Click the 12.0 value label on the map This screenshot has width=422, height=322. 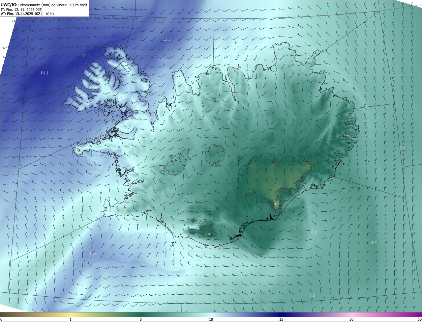click(93, 254)
